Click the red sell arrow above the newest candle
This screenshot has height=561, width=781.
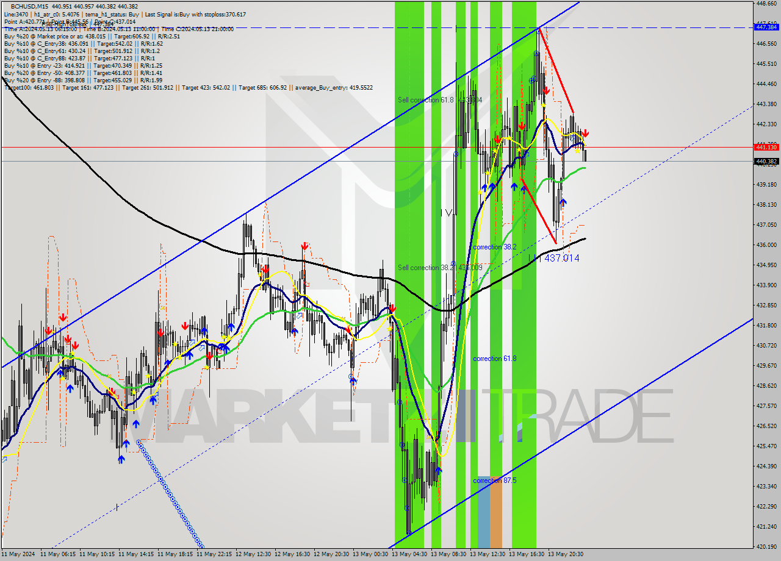click(585, 133)
